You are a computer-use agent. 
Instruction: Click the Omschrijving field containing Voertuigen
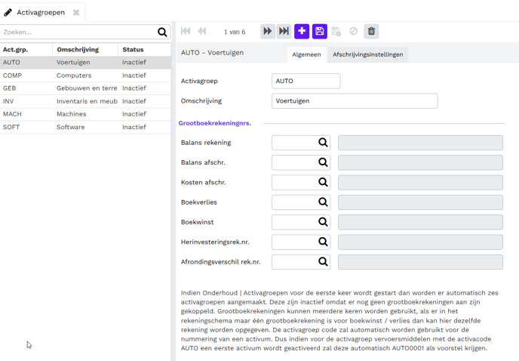click(354, 101)
